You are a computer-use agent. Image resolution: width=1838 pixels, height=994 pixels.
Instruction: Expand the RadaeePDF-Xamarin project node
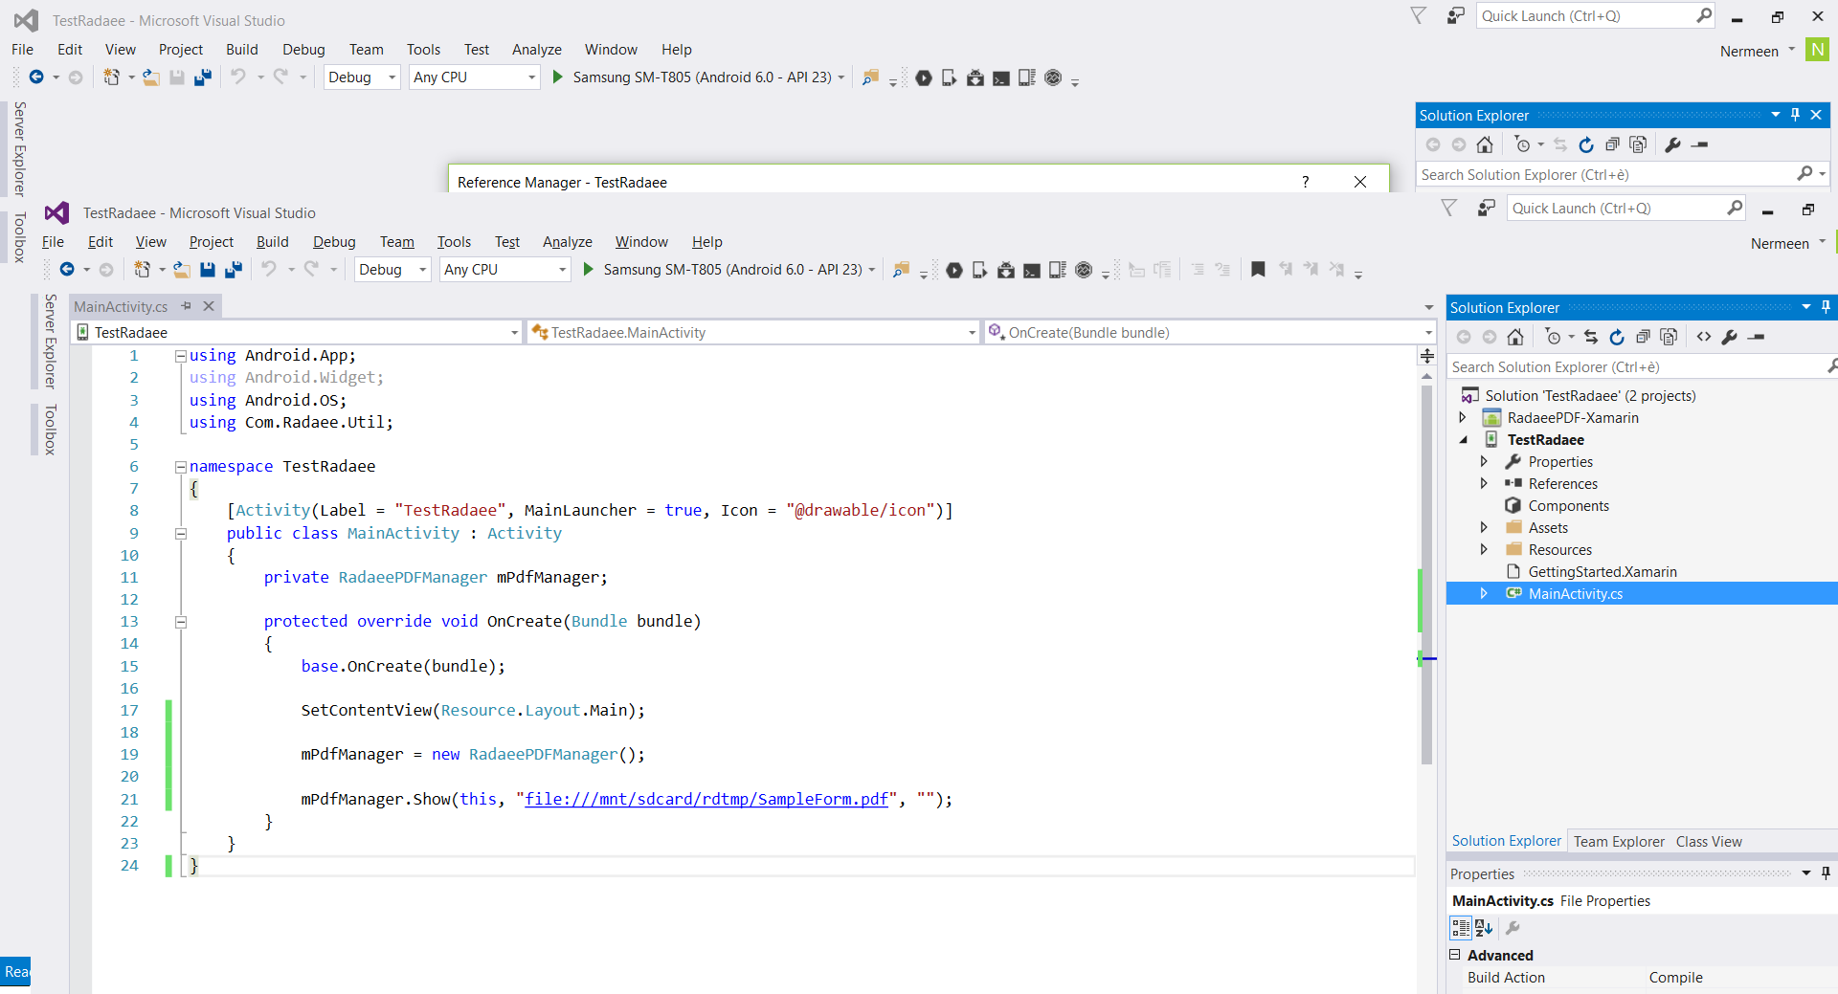click(x=1463, y=417)
